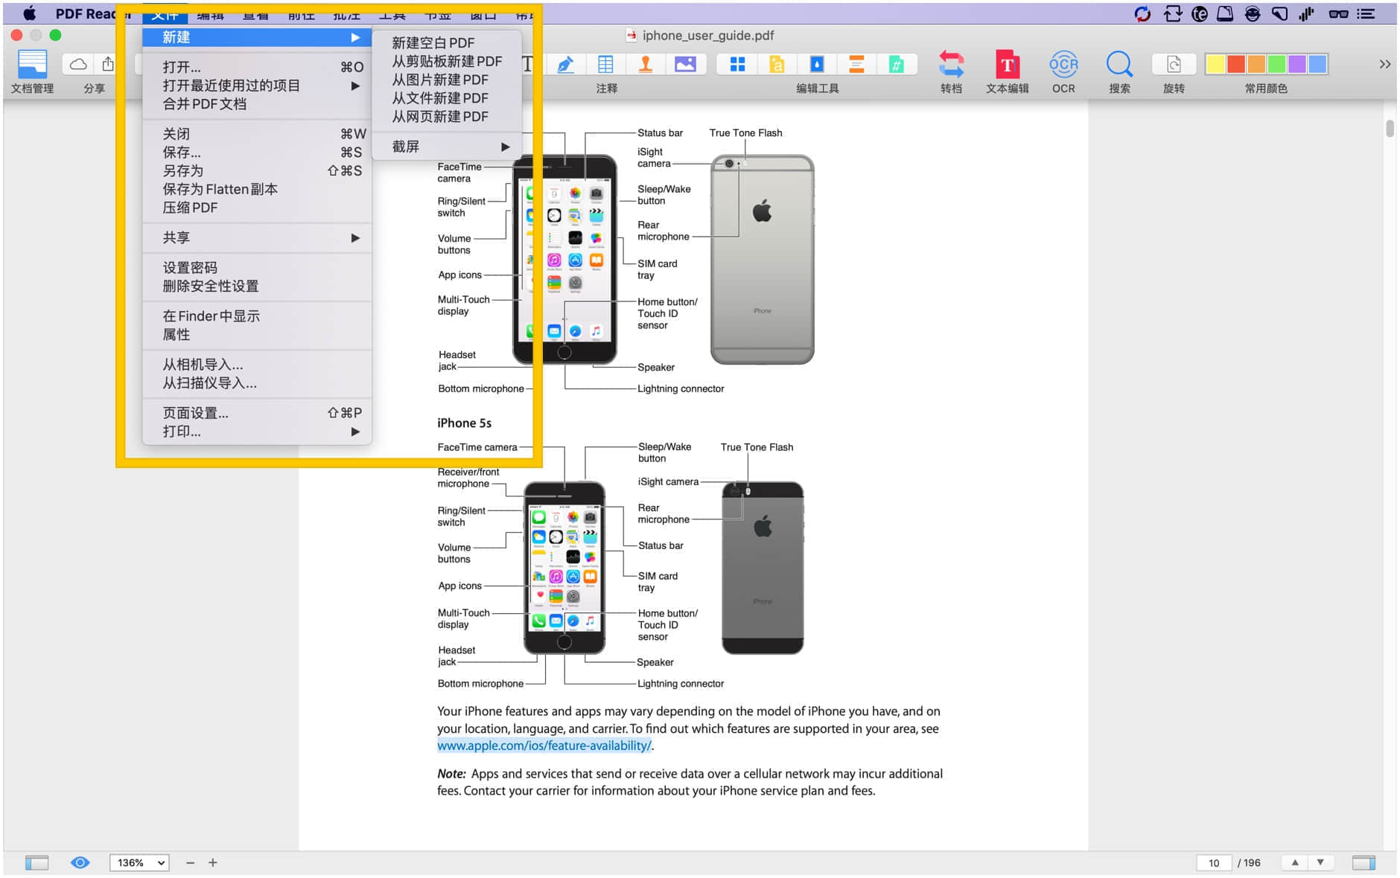This screenshot has height=878, width=1400.
Task: Toggle the left sidebar panel button
Action: tap(36, 862)
